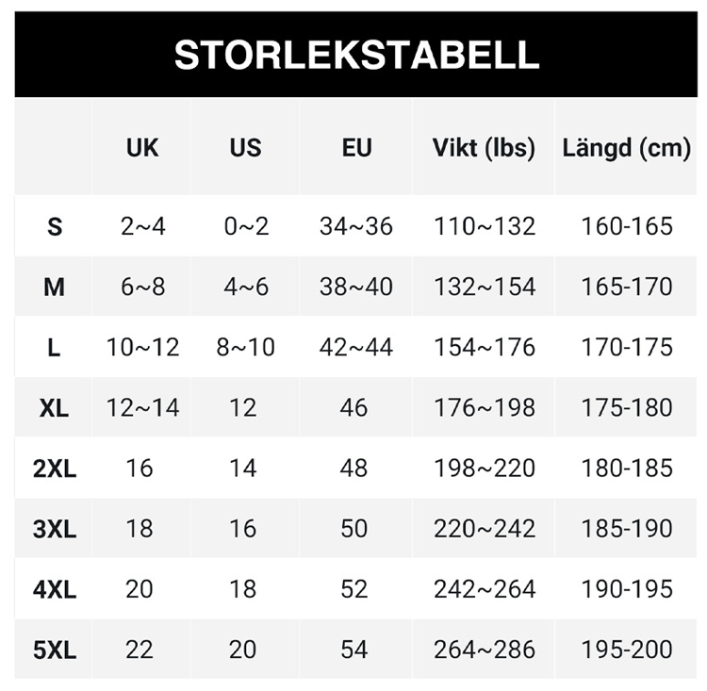This screenshot has height=691, width=707.
Task: Select the UK column header
Action: pyautogui.click(x=142, y=148)
